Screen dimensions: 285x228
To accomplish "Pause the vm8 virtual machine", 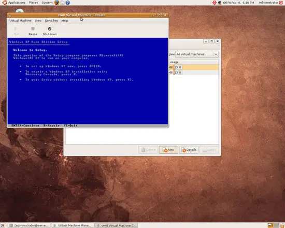I will tap(33, 31).
